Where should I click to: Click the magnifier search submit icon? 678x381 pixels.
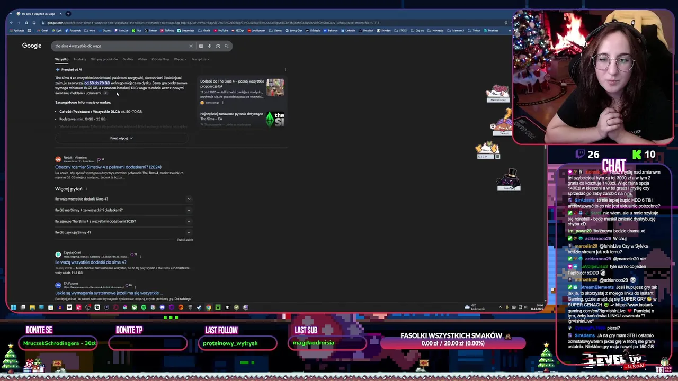[x=226, y=46]
